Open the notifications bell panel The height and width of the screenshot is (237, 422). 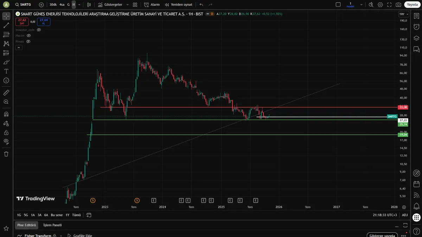pyautogui.click(x=416, y=206)
